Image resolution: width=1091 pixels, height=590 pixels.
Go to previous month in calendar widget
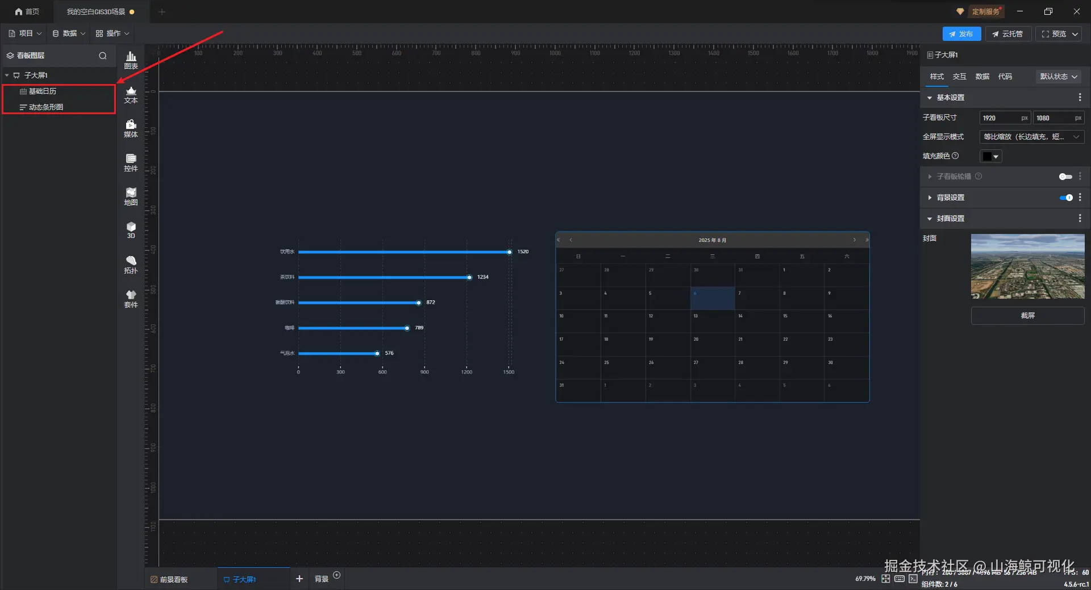(571, 240)
